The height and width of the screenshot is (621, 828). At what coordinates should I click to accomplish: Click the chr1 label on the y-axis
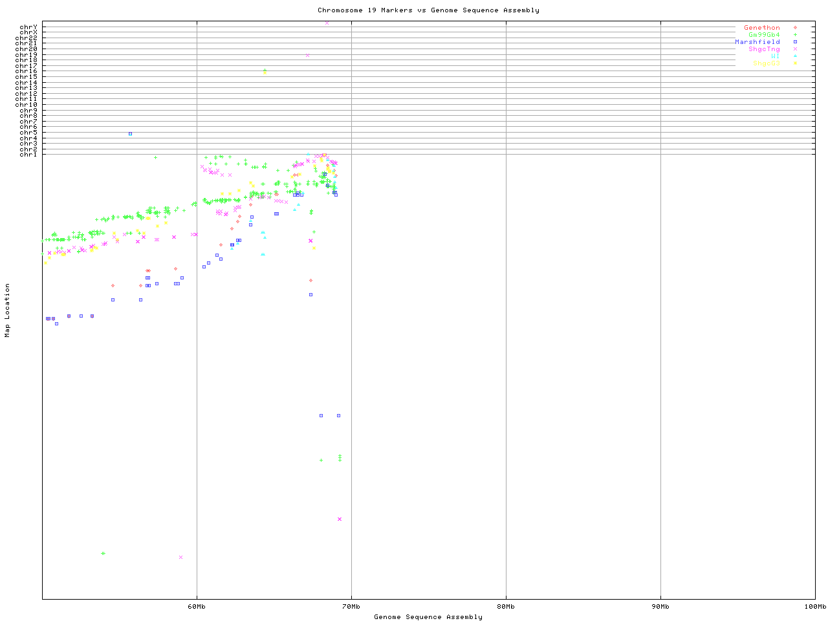click(x=28, y=154)
